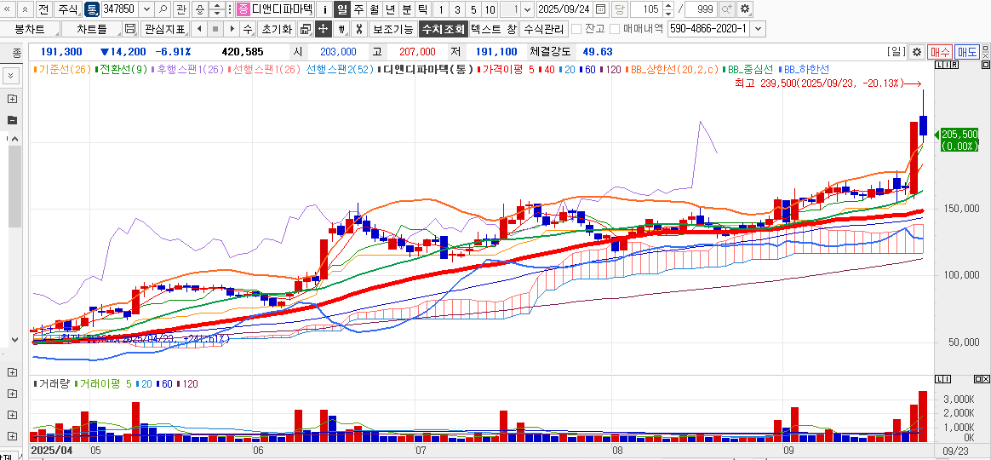Open the account number 590-4866-2020-1 dropdown
The image size is (991, 460).
pos(758,29)
